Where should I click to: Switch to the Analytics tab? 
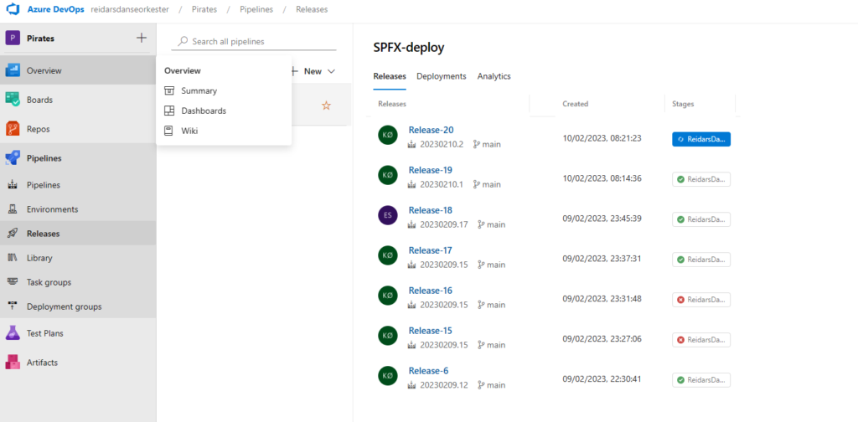(x=494, y=76)
